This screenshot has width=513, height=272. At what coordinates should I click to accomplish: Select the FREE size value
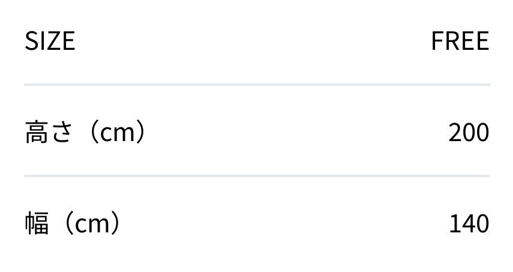click(460, 41)
